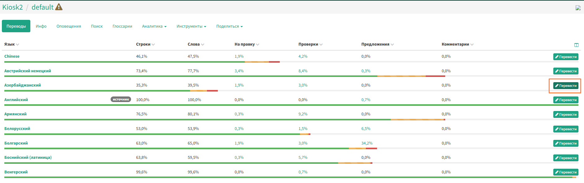
Task: Sort table by Язык column arrow
Action: pos(17,45)
